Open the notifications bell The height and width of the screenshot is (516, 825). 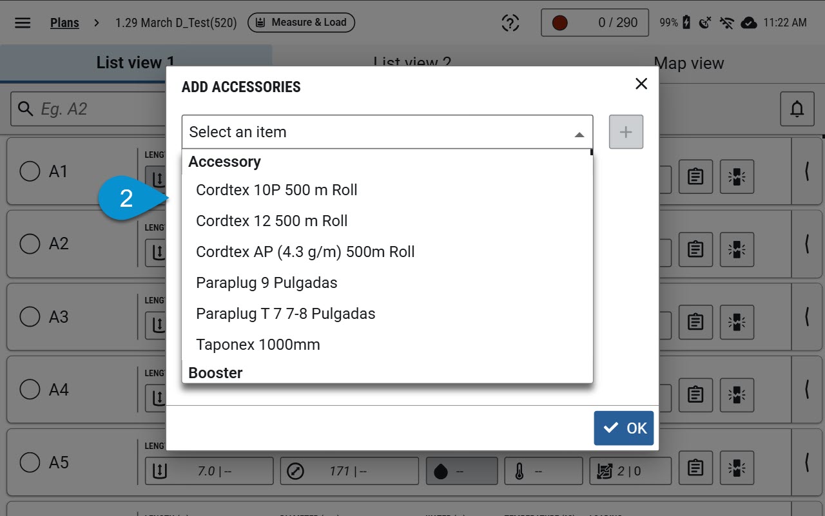797,109
